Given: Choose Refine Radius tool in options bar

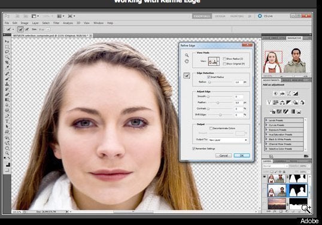Looking at the screenshot, I should [x=20, y=29].
